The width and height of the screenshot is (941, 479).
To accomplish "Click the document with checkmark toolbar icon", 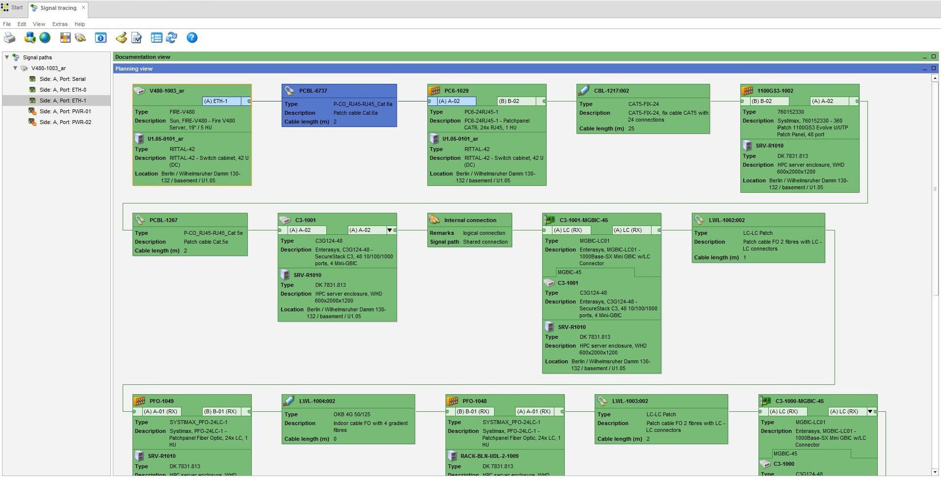I will coord(136,38).
